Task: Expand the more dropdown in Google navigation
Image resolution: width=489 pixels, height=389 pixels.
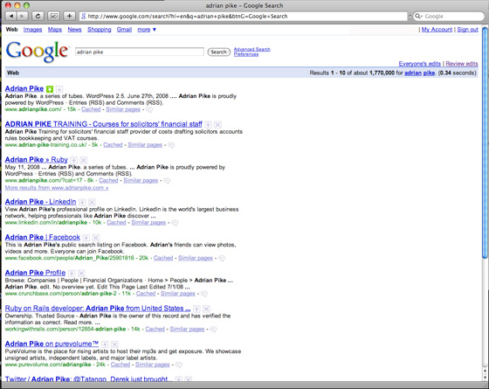Action: coord(147,30)
